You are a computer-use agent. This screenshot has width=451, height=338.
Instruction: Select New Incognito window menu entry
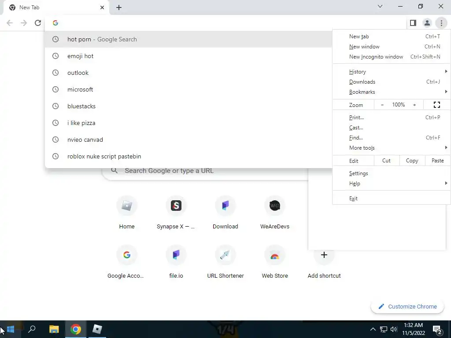[x=392, y=57]
